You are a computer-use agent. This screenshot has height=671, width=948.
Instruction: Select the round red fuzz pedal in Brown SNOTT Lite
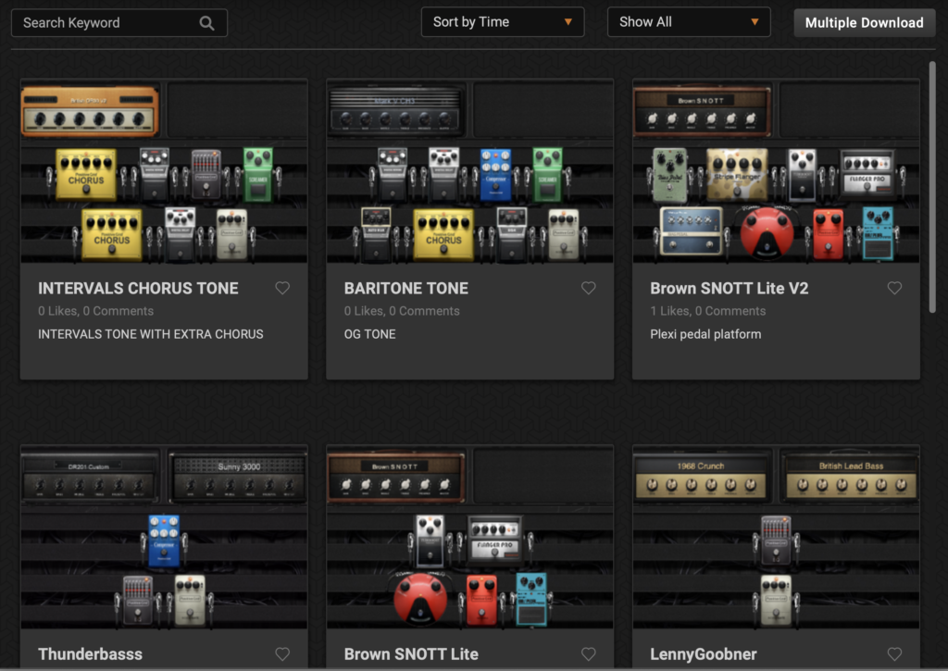pos(420,600)
